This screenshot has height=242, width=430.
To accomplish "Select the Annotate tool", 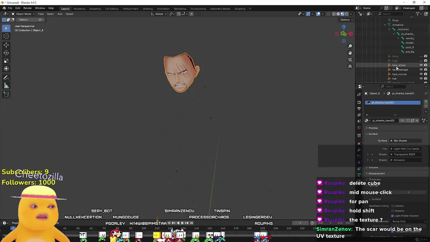I will [x=6, y=78].
